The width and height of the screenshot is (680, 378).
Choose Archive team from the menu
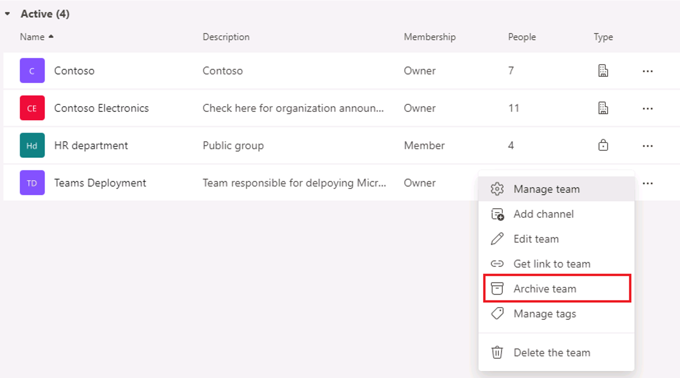tap(556, 289)
